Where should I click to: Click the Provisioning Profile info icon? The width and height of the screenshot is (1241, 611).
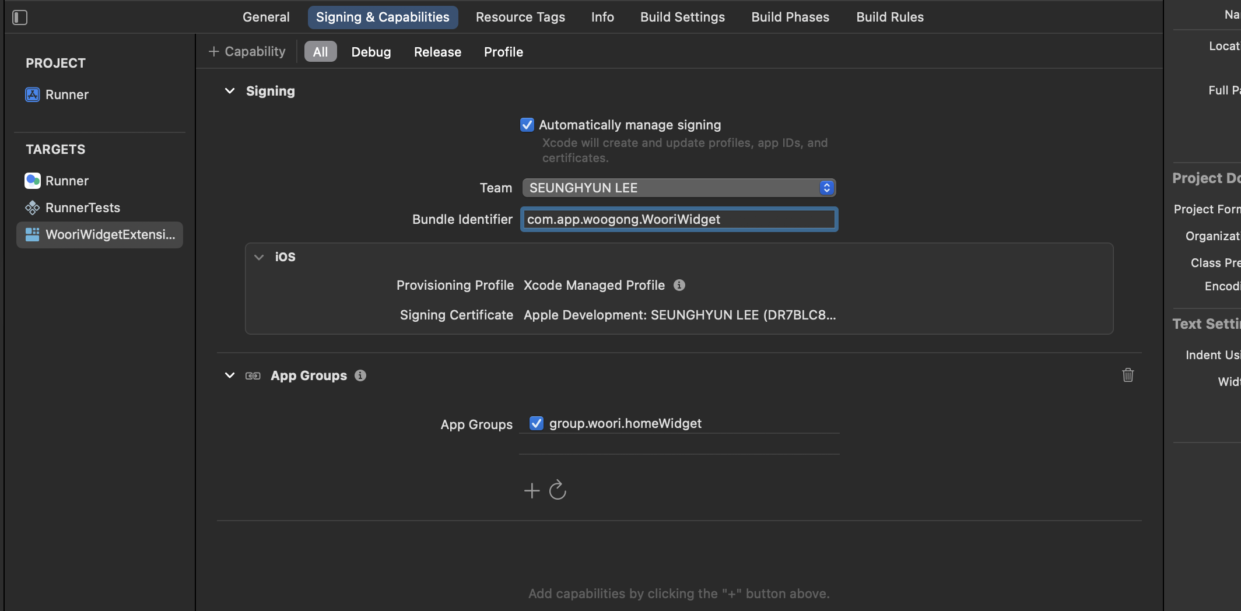(x=679, y=285)
